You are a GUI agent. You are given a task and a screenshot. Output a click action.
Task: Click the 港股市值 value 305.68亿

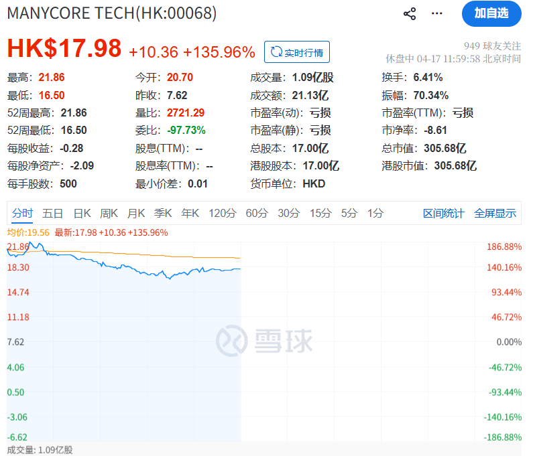click(455, 165)
